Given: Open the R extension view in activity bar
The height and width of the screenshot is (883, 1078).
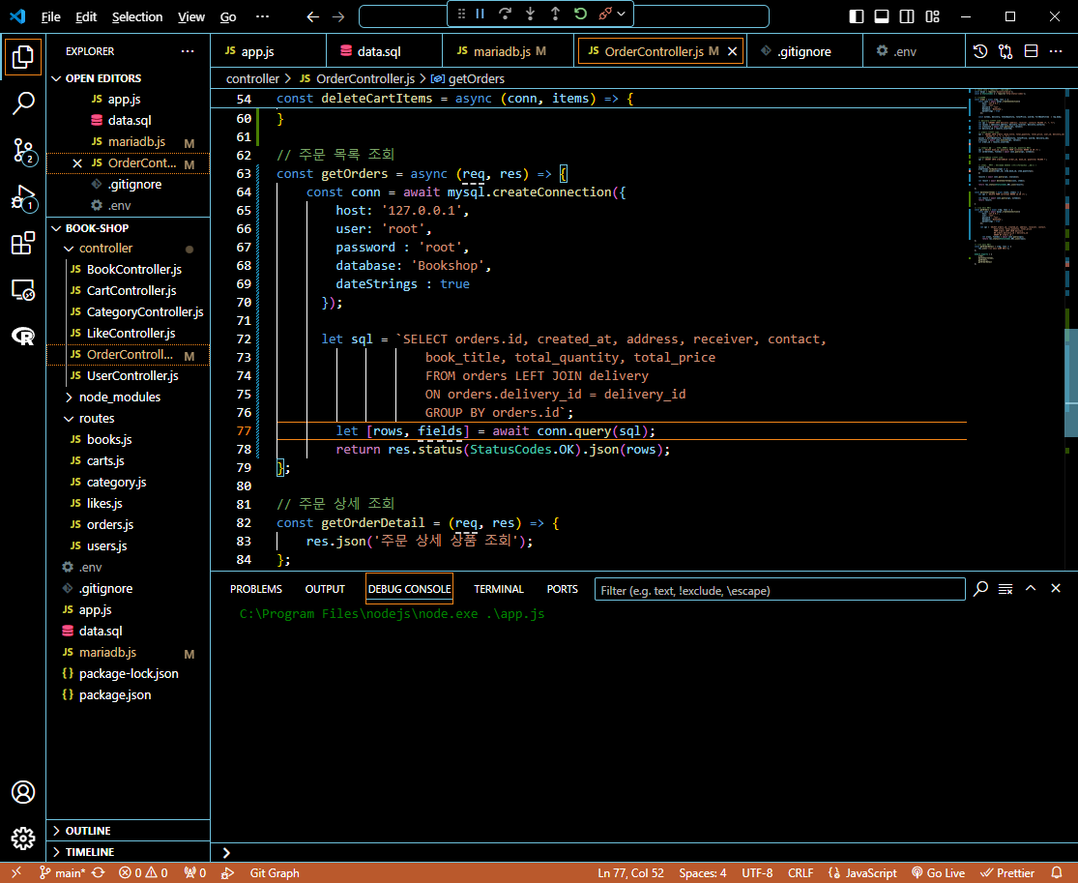Looking at the screenshot, I should coord(23,336).
